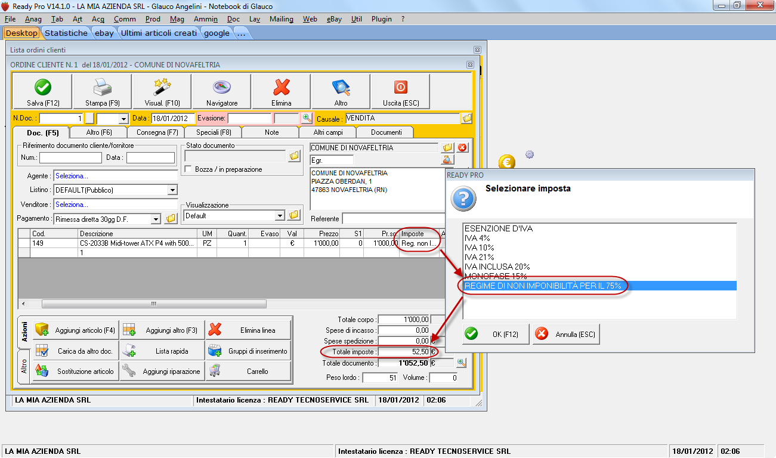
Task: Click horizontal scrollbar of items grid
Action: tap(153, 304)
